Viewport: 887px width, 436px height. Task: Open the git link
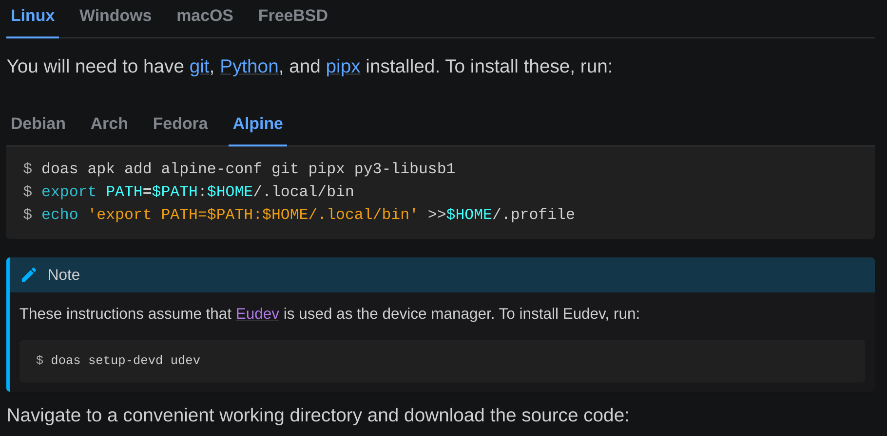(199, 67)
